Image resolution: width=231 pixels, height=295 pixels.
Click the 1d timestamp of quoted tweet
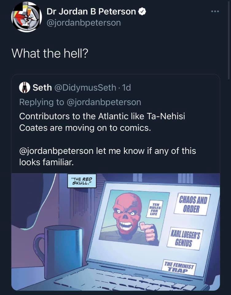tap(127, 88)
